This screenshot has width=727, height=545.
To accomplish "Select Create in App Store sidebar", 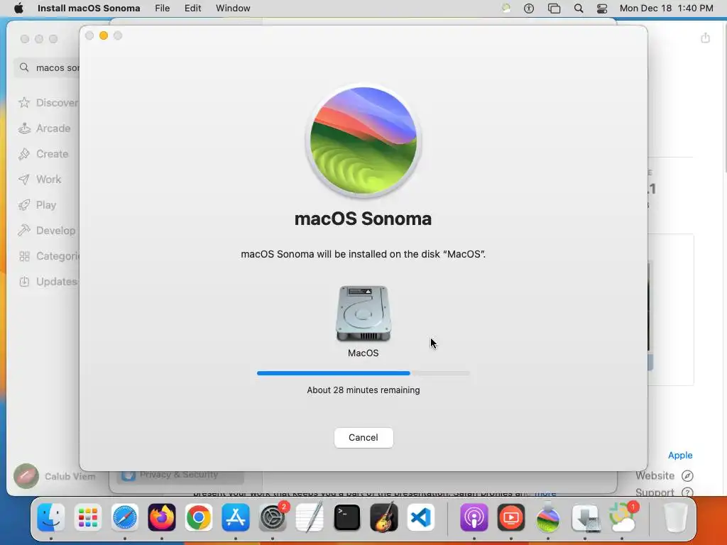I will [x=43, y=154].
